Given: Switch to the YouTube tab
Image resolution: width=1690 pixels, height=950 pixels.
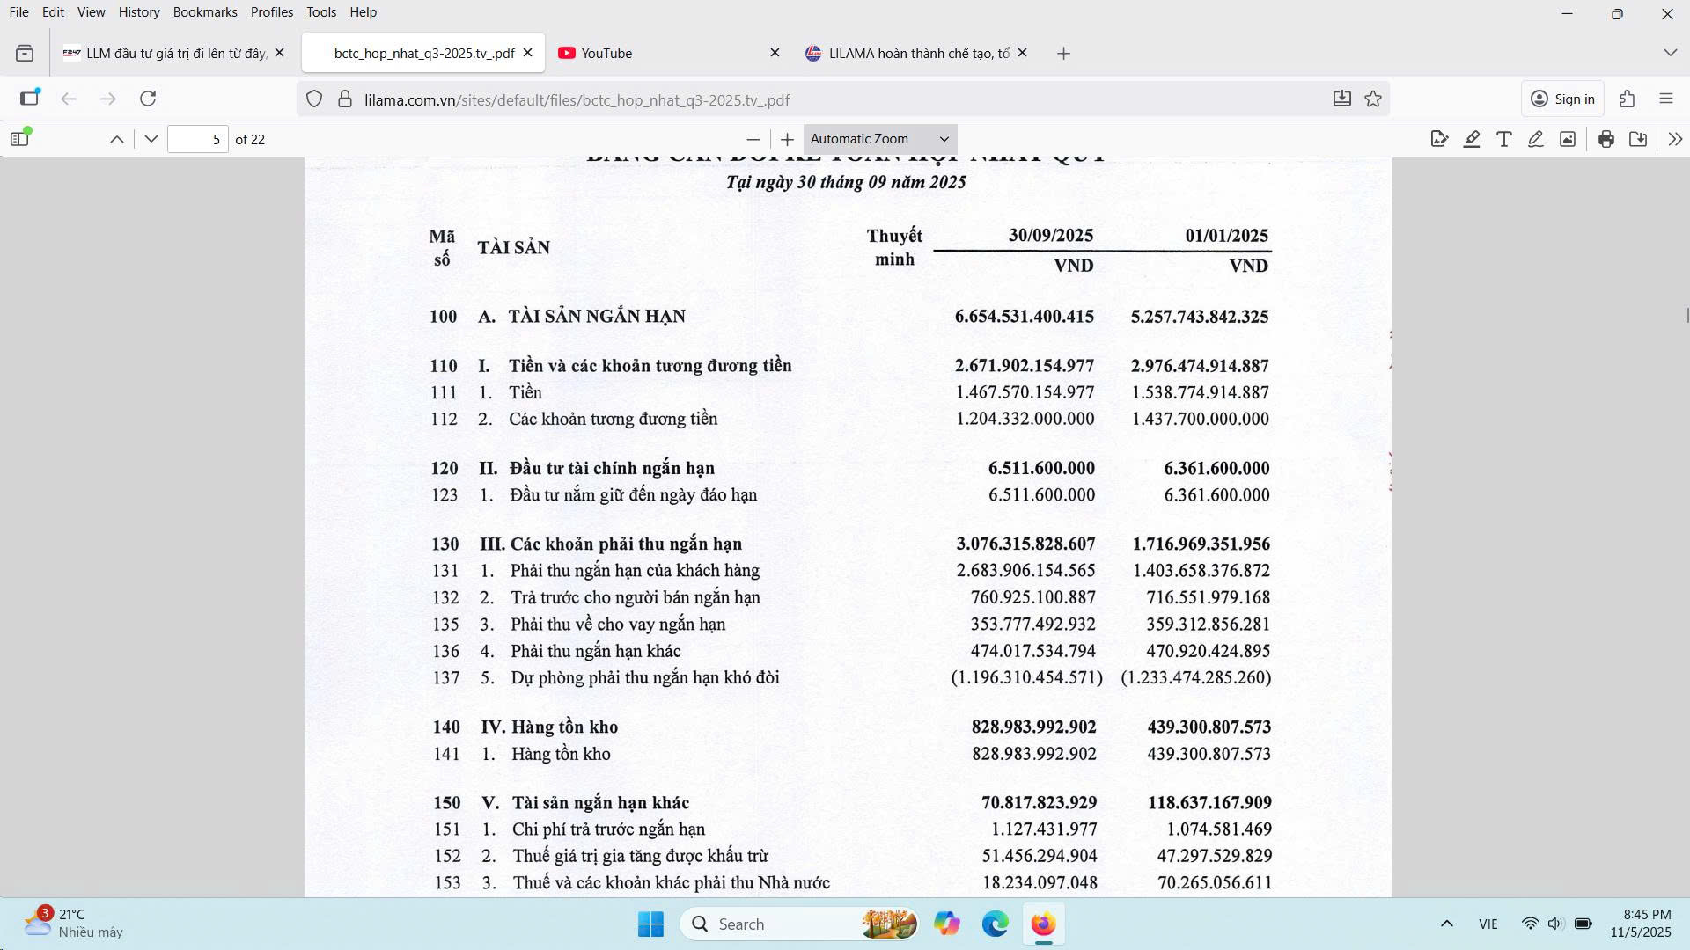Looking at the screenshot, I should pyautogui.click(x=660, y=53).
